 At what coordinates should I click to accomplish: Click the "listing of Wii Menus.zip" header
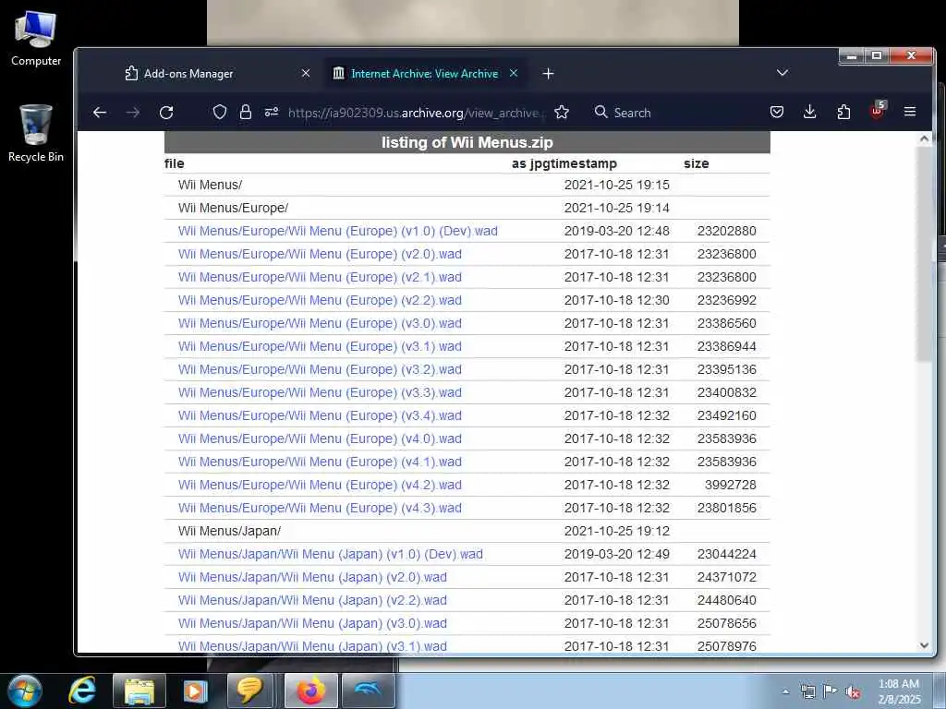(467, 142)
